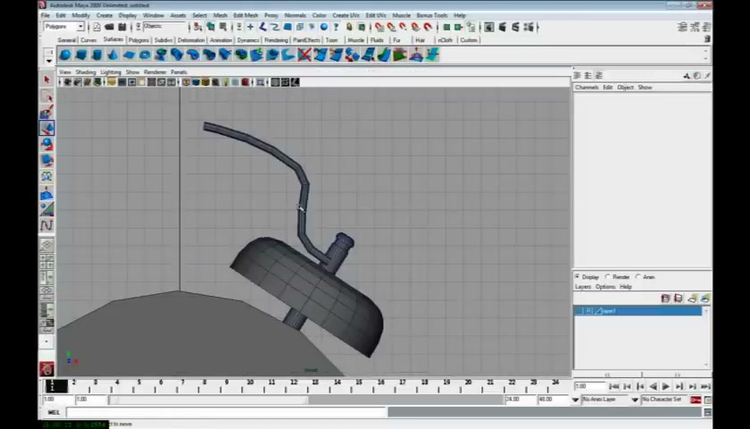Click the Scale tool in the toolbox

tap(46, 160)
